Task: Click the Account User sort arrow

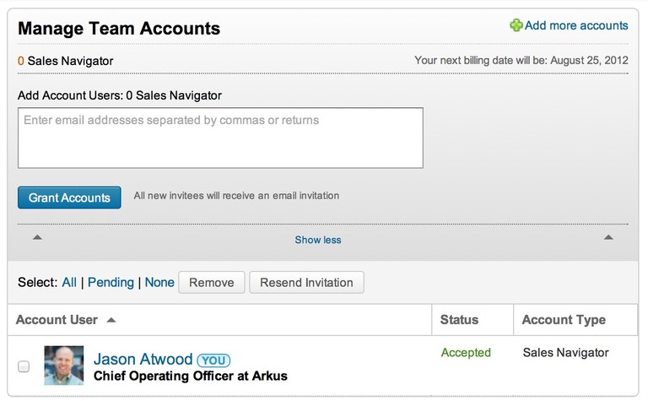Action: (111, 320)
